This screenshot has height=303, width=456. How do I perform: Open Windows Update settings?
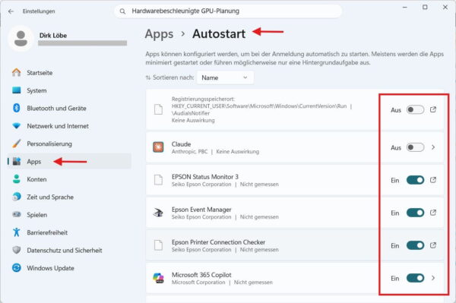click(69, 267)
